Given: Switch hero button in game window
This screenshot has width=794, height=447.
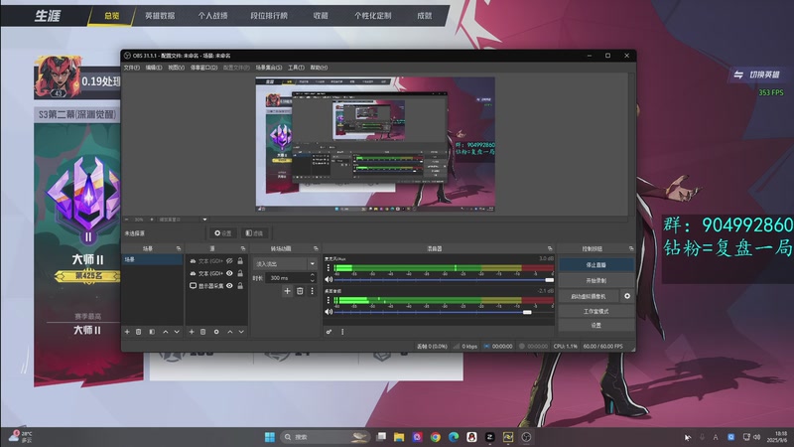Looking at the screenshot, I should (x=757, y=74).
